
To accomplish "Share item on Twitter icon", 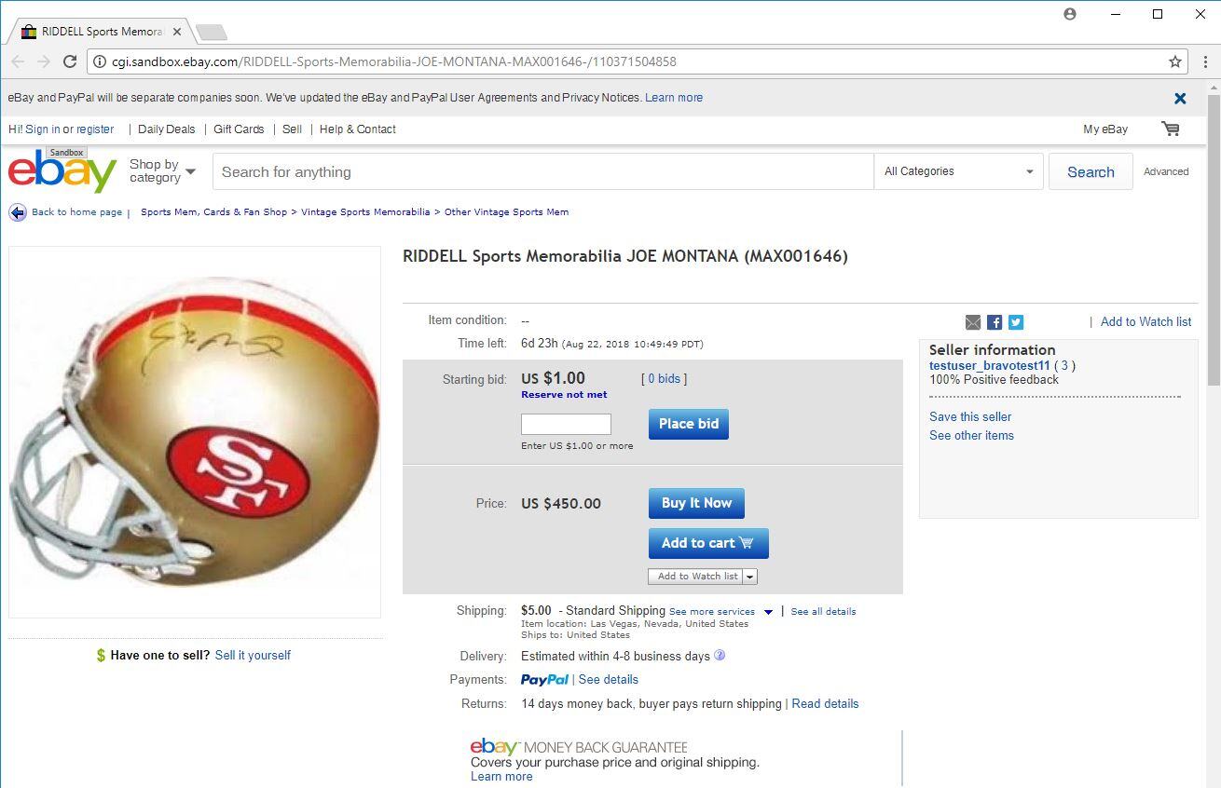I will pos(1016,322).
